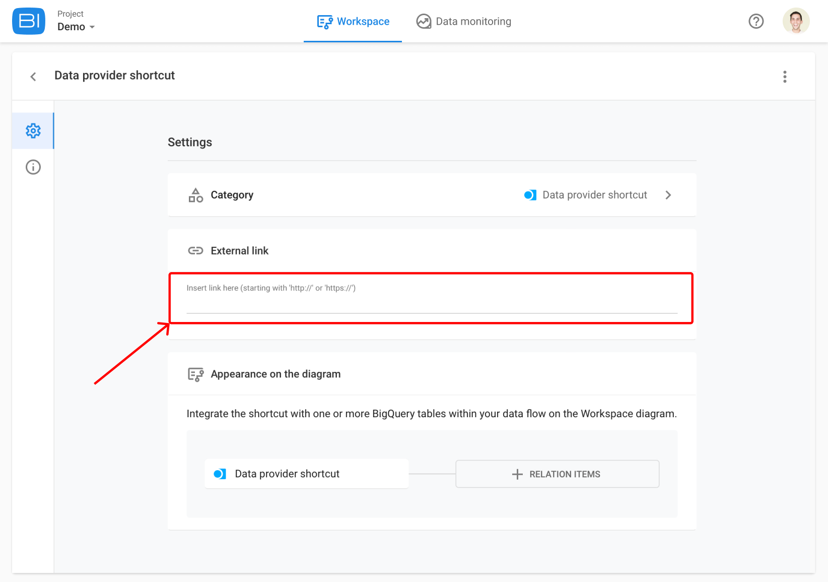This screenshot has height=582, width=828.
Task: Click the Settings heading text
Action: tap(190, 142)
